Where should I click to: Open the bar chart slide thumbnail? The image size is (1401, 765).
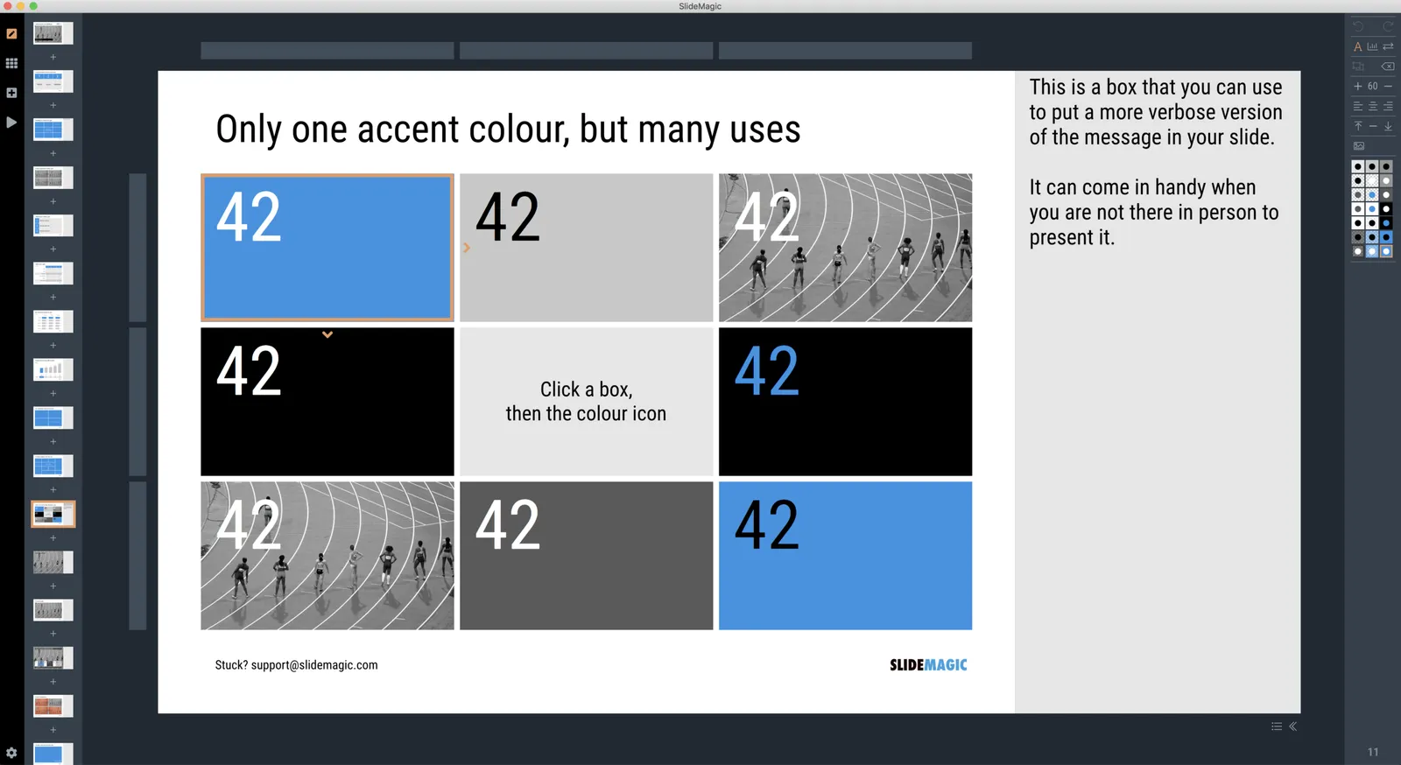pos(53,369)
